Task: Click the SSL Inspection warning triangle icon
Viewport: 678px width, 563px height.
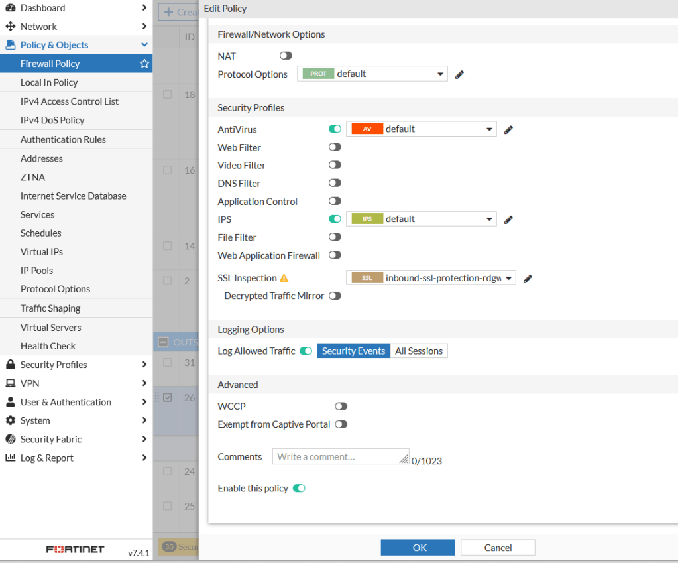Action: 284,279
